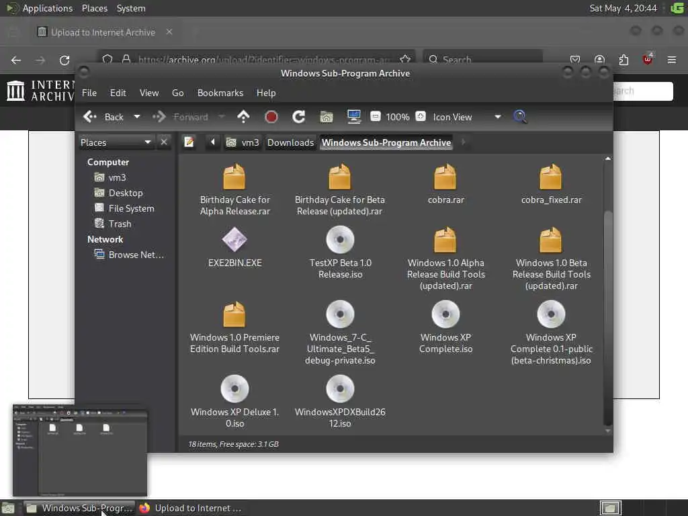Close the Upload to Internet Archive tab

point(169,32)
